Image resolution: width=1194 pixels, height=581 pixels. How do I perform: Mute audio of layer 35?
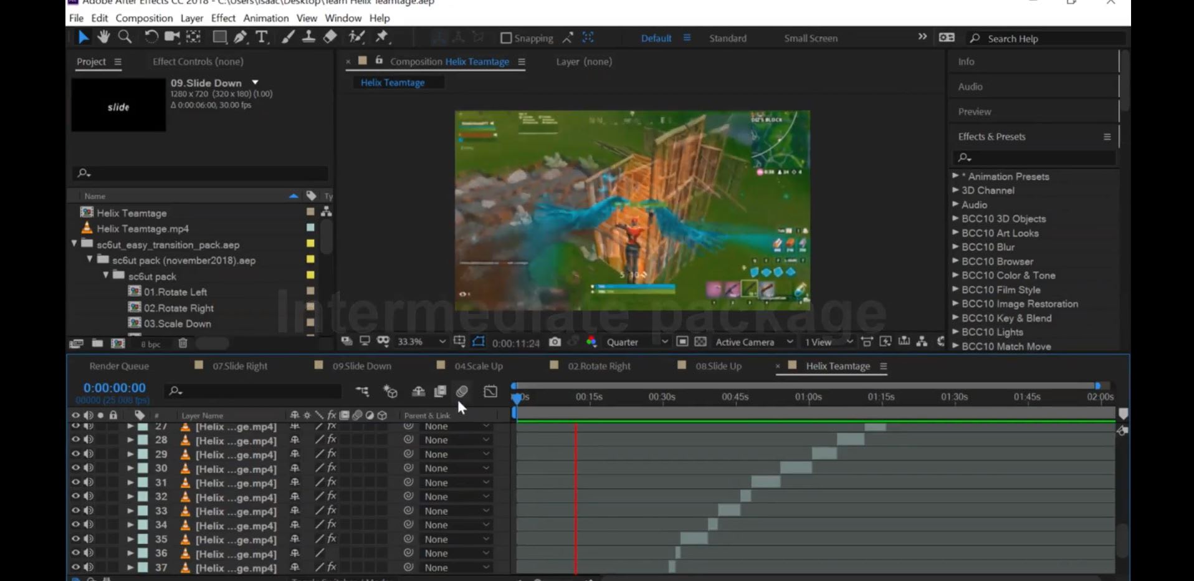click(x=88, y=539)
